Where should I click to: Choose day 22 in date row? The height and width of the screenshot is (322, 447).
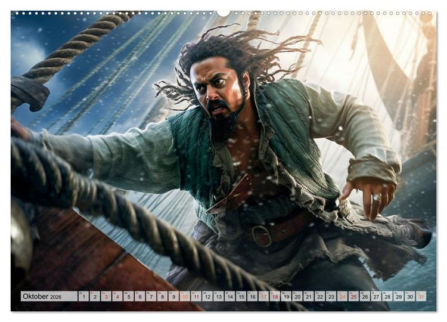pos(320,296)
